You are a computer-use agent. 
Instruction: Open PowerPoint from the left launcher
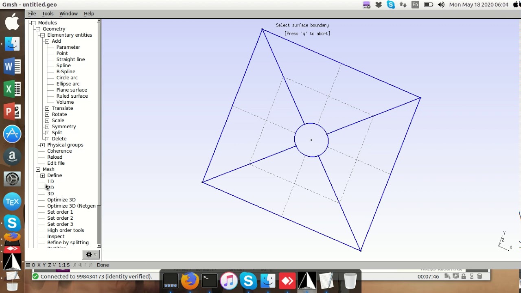point(12,111)
